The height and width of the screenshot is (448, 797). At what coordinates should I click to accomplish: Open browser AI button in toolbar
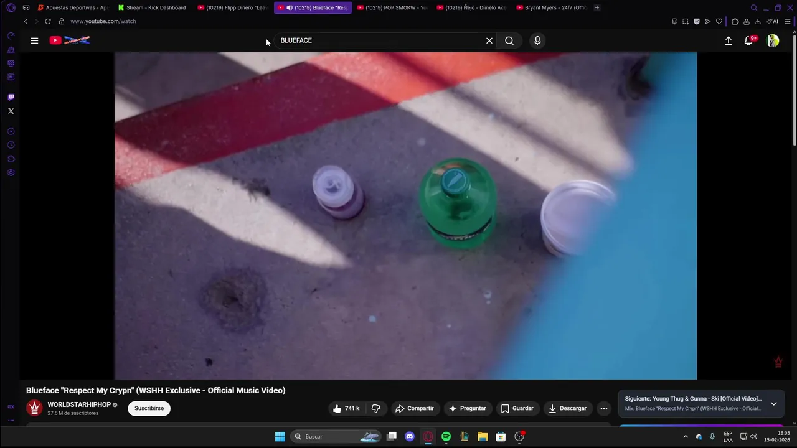tap(773, 21)
